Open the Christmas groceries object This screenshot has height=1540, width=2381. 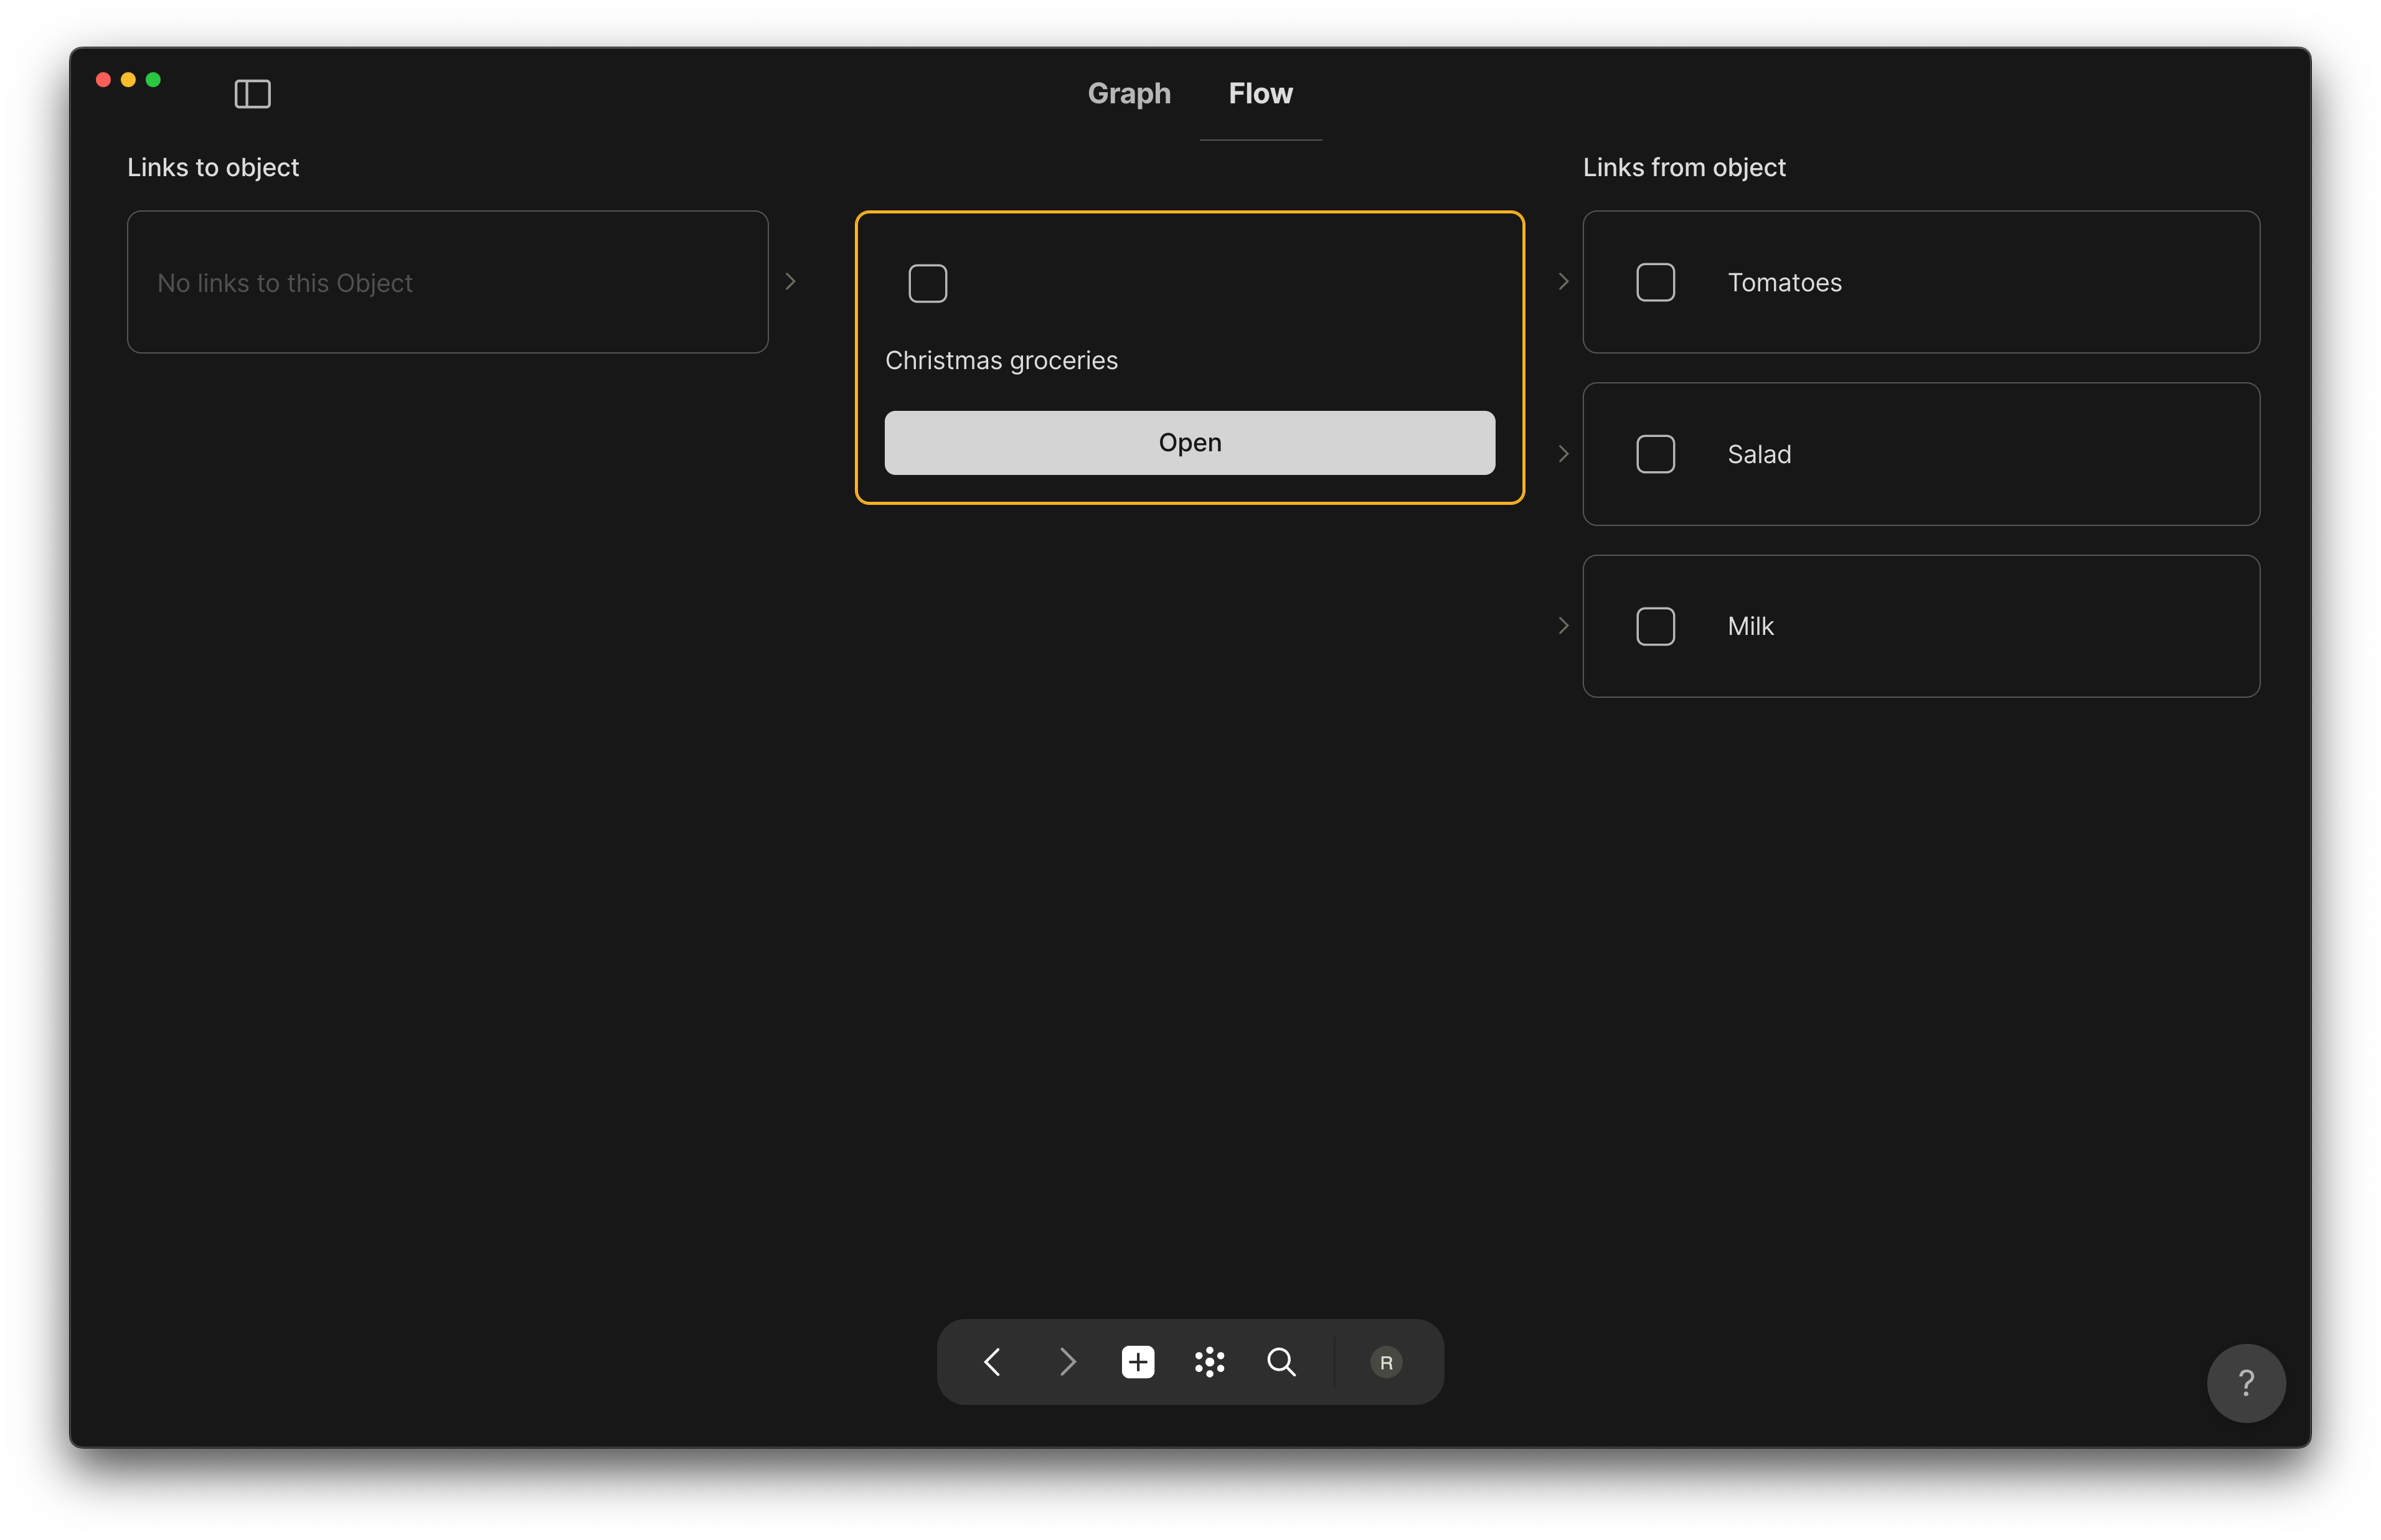tap(1189, 442)
